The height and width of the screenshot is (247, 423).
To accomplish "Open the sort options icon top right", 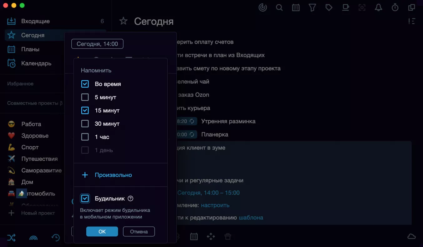I will pos(412,21).
